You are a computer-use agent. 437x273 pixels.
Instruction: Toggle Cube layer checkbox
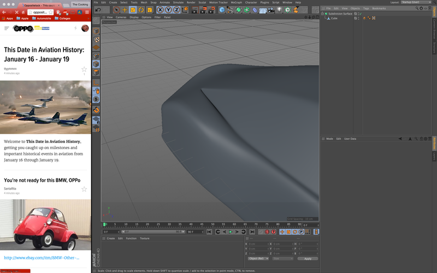click(356, 18)
